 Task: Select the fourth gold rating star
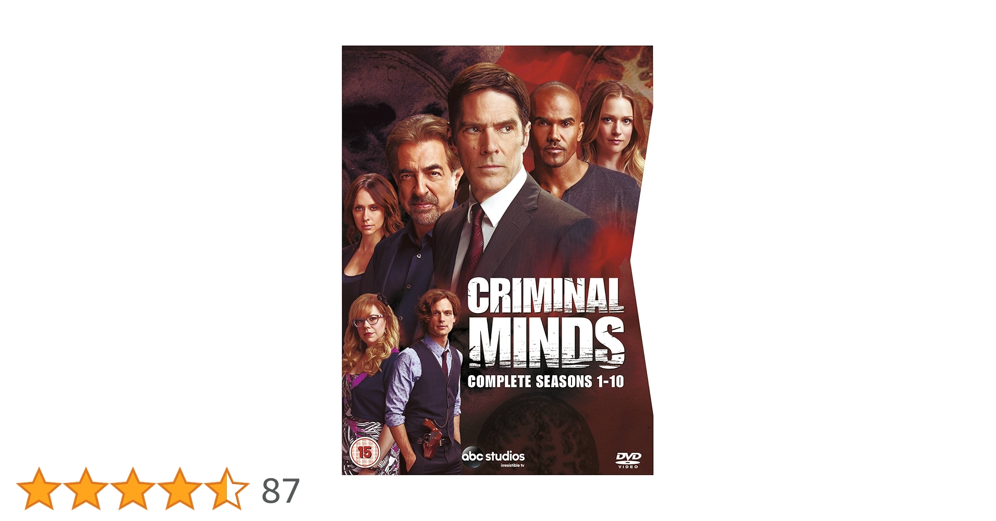tap(179, 489)
